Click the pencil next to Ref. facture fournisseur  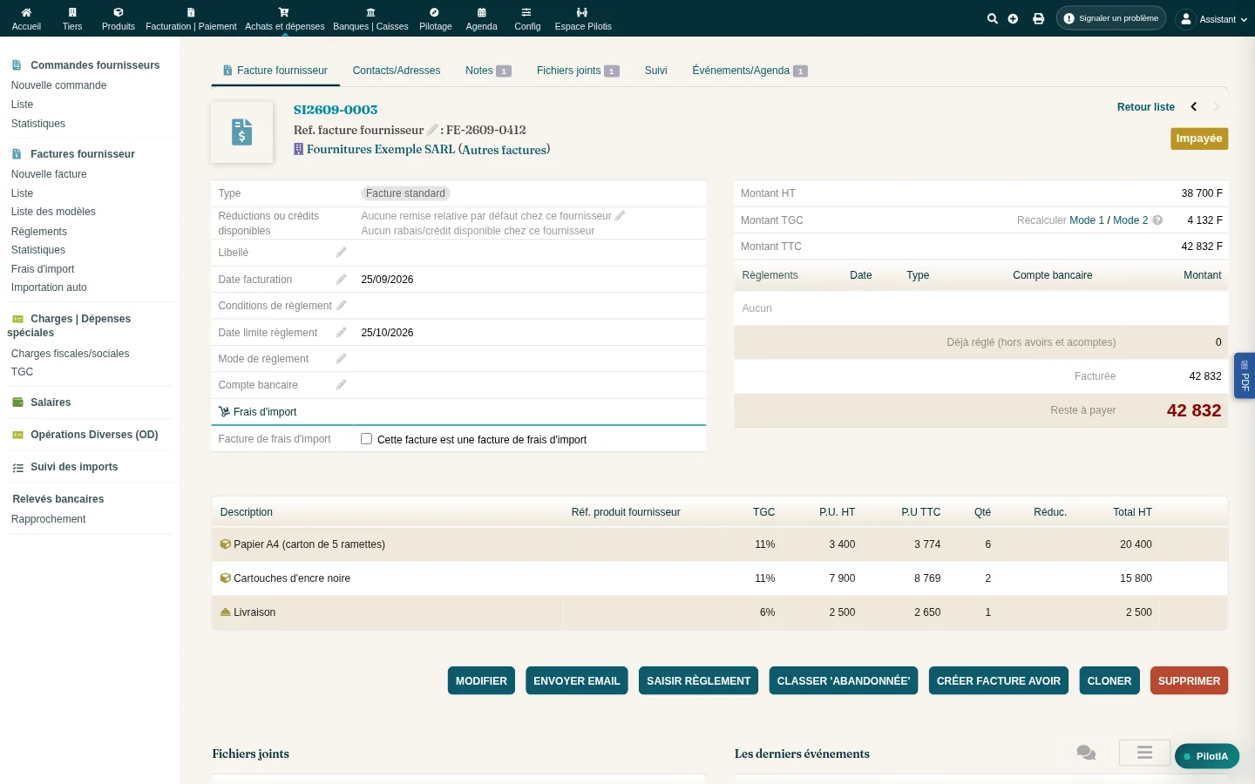[432, 130]
